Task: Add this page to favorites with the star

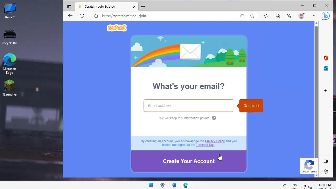Action: pos(252,16)
